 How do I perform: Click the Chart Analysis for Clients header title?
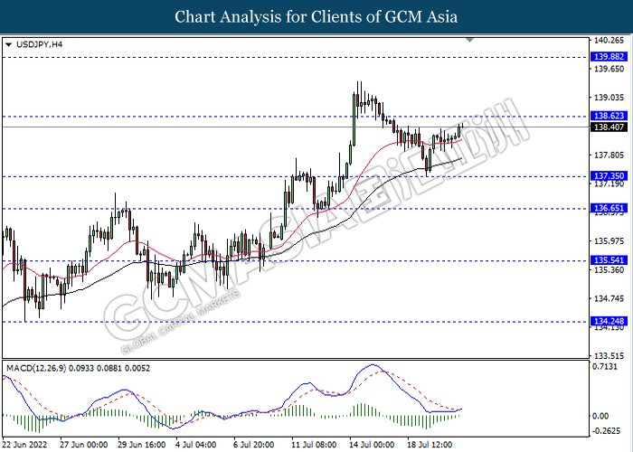[x=316, y=16]
